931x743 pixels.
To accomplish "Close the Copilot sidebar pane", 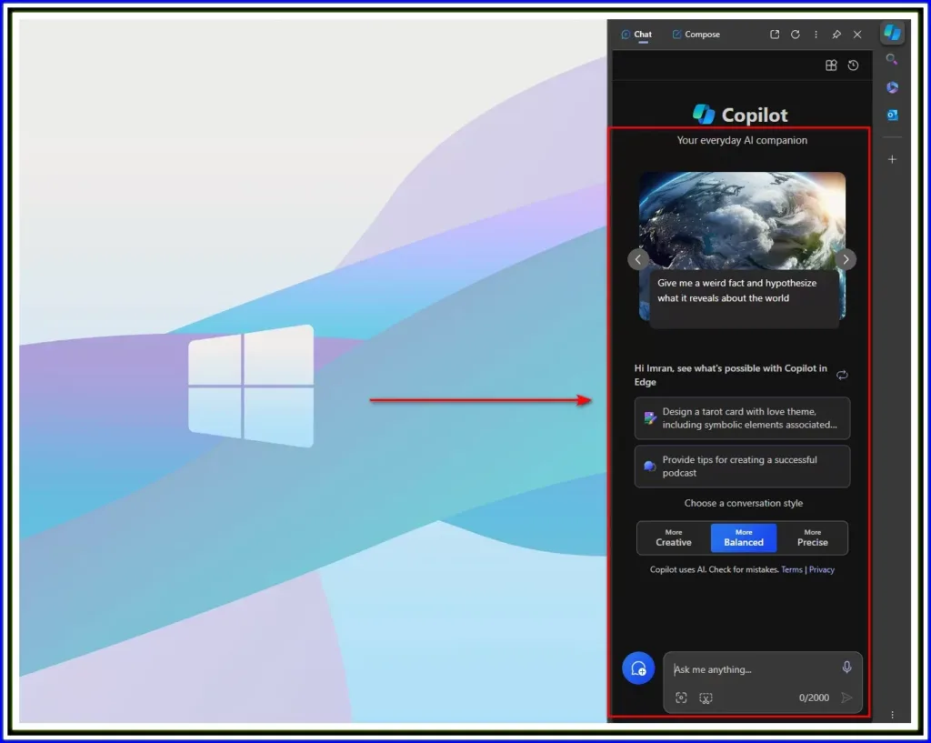I will click(x=857, y=35).
